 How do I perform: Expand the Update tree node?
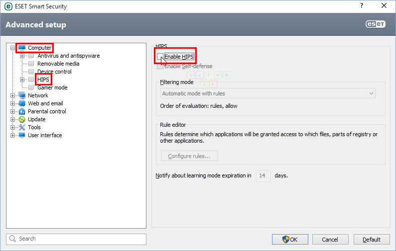[12, 119]
